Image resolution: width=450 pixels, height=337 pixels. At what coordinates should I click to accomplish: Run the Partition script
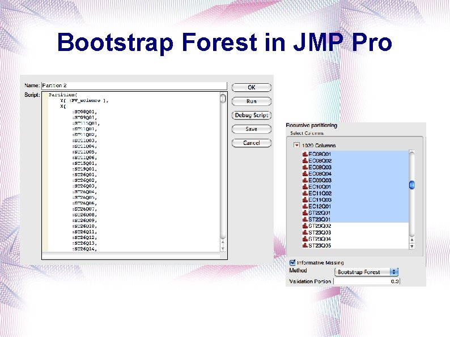pos(252,101)
